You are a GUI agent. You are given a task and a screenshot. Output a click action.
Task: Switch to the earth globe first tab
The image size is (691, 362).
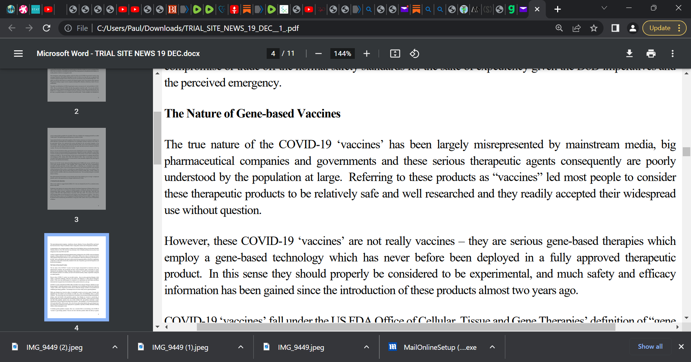11,9
